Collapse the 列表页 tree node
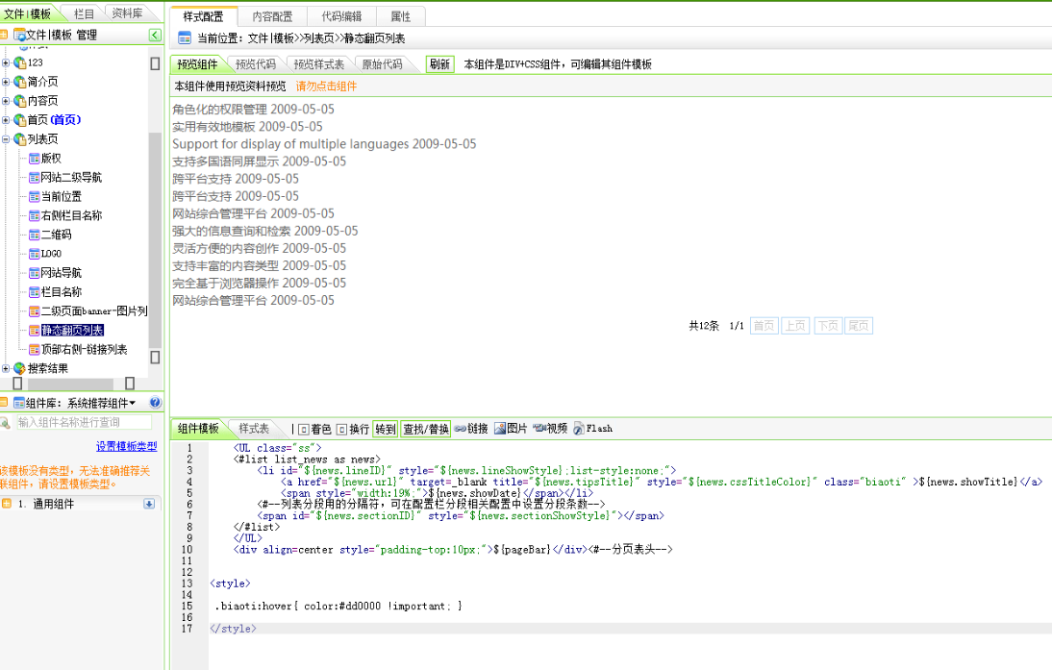The width and height of the screenshot is (1052, 670). point(6,139)
